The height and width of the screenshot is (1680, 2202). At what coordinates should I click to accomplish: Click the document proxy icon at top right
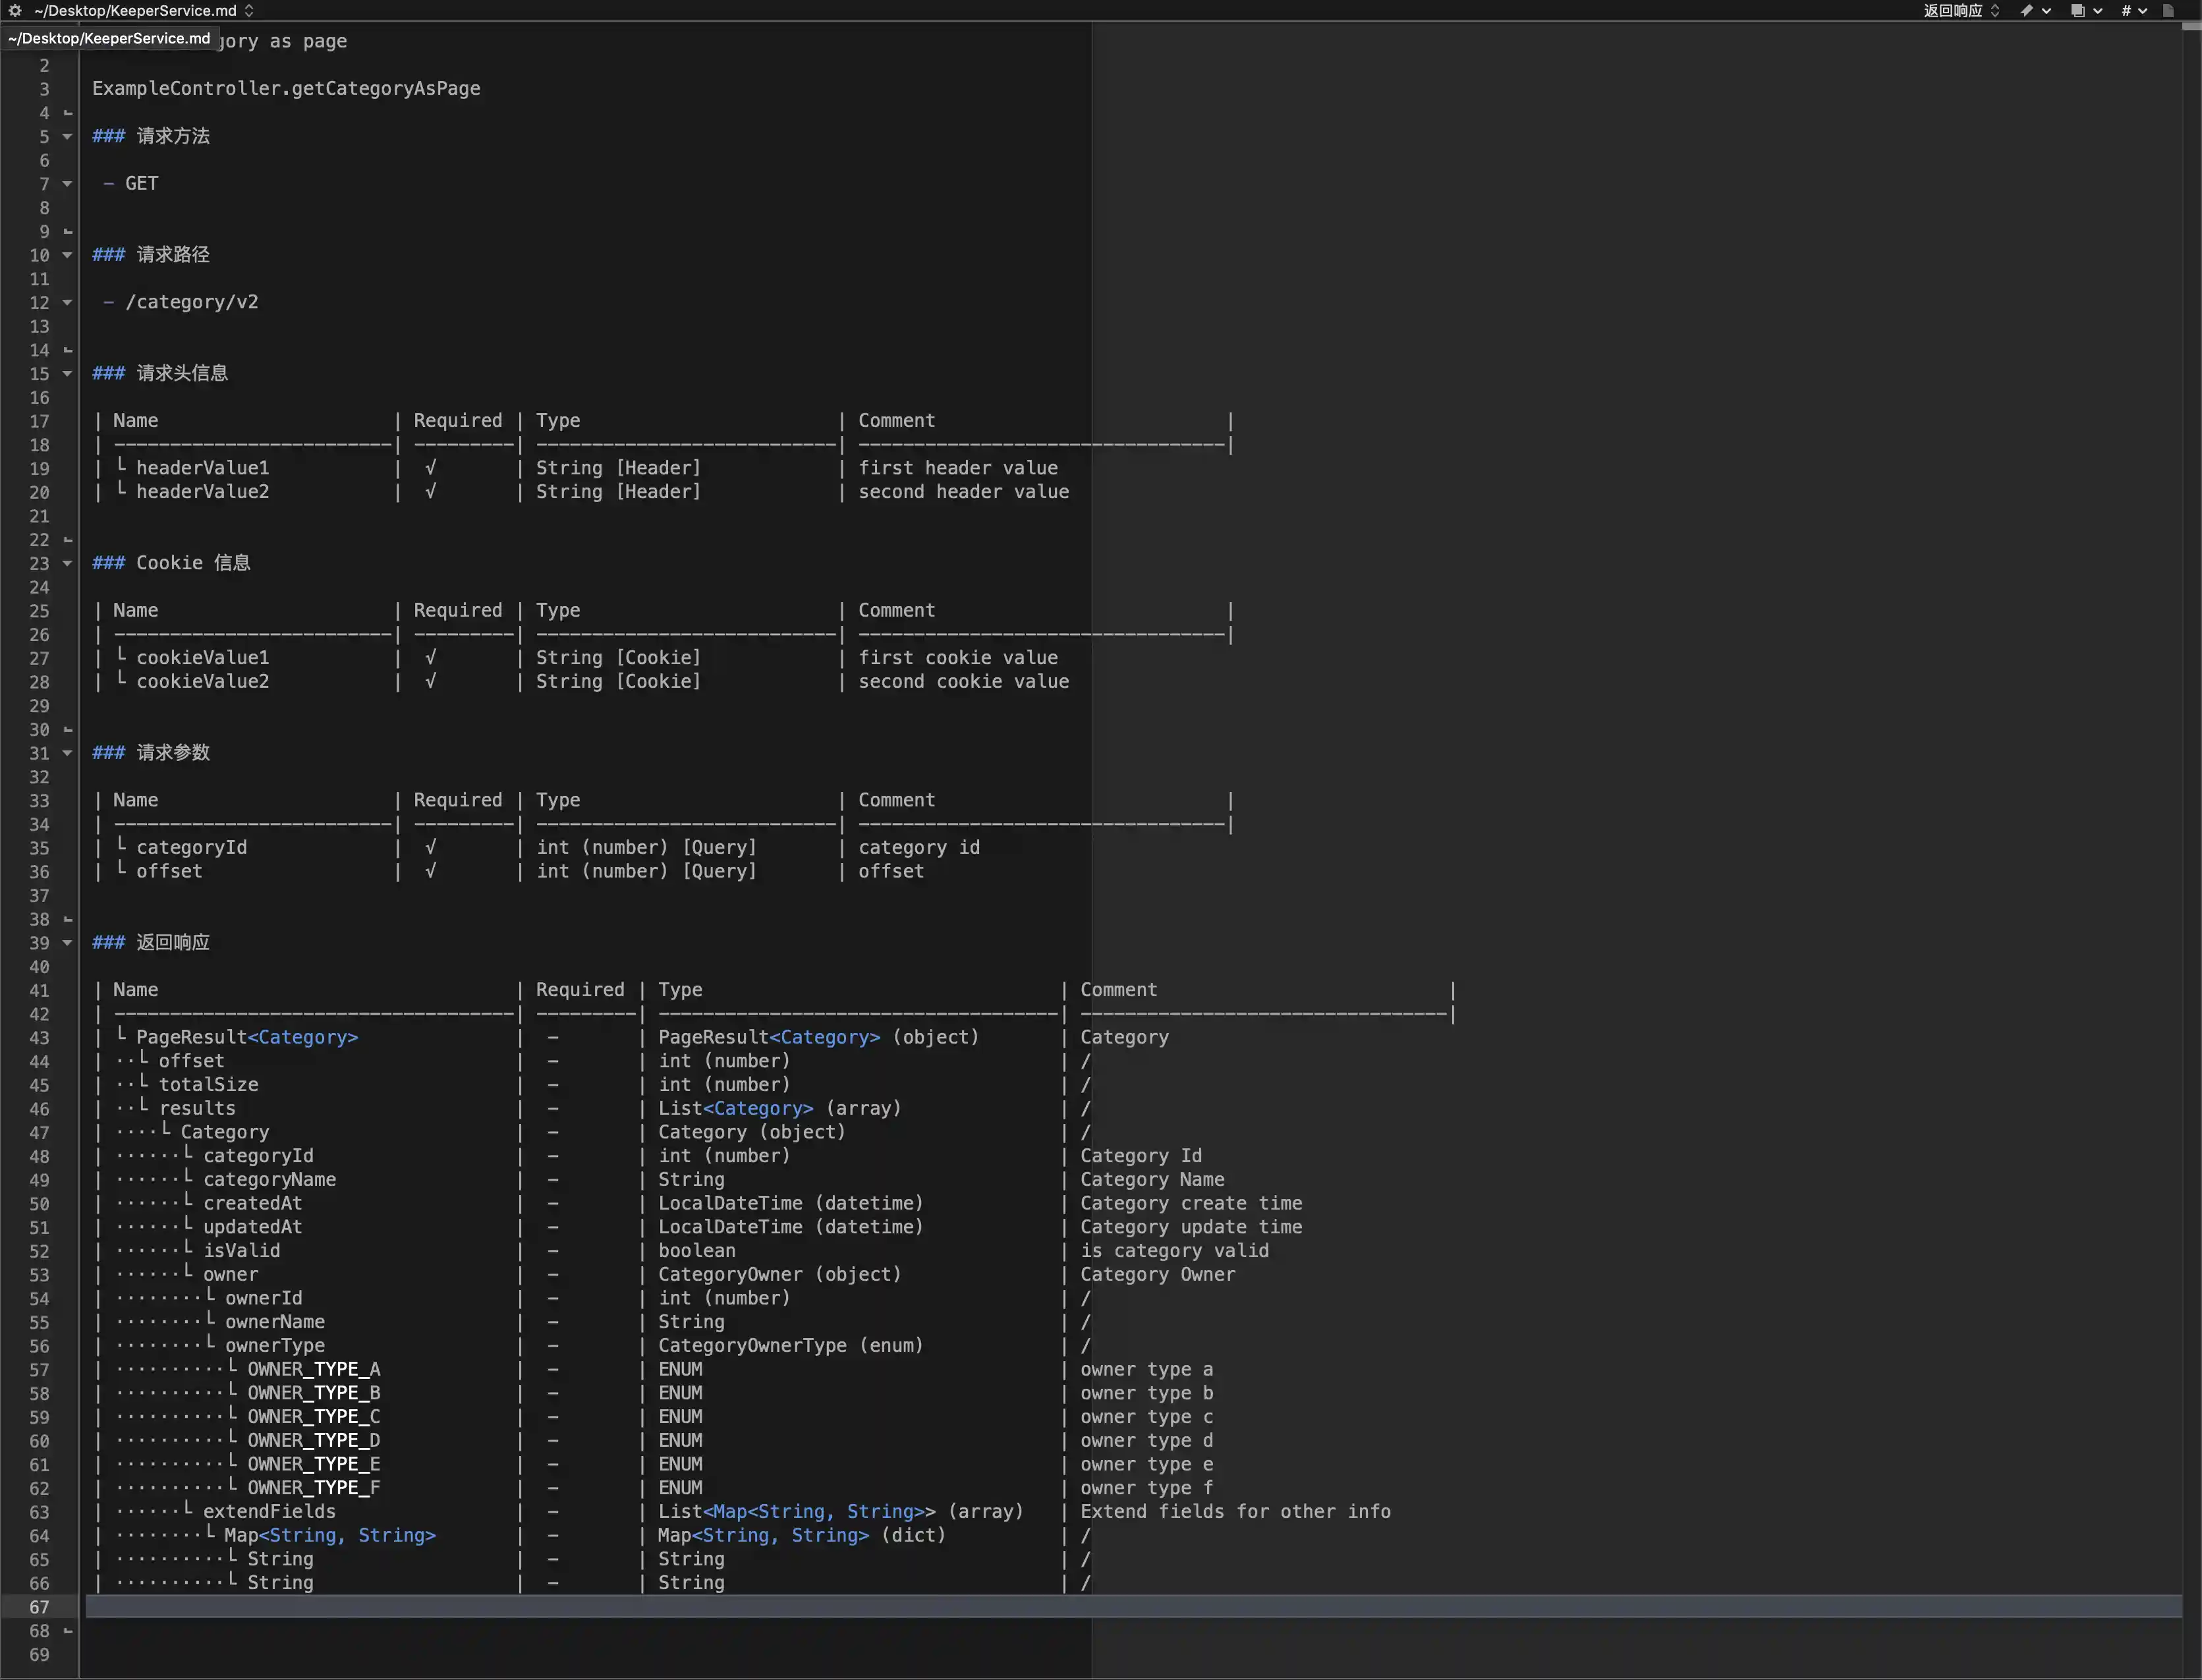2168,10
